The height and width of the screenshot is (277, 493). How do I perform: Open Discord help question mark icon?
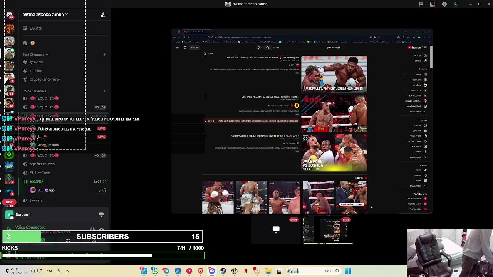pos(444,4)
